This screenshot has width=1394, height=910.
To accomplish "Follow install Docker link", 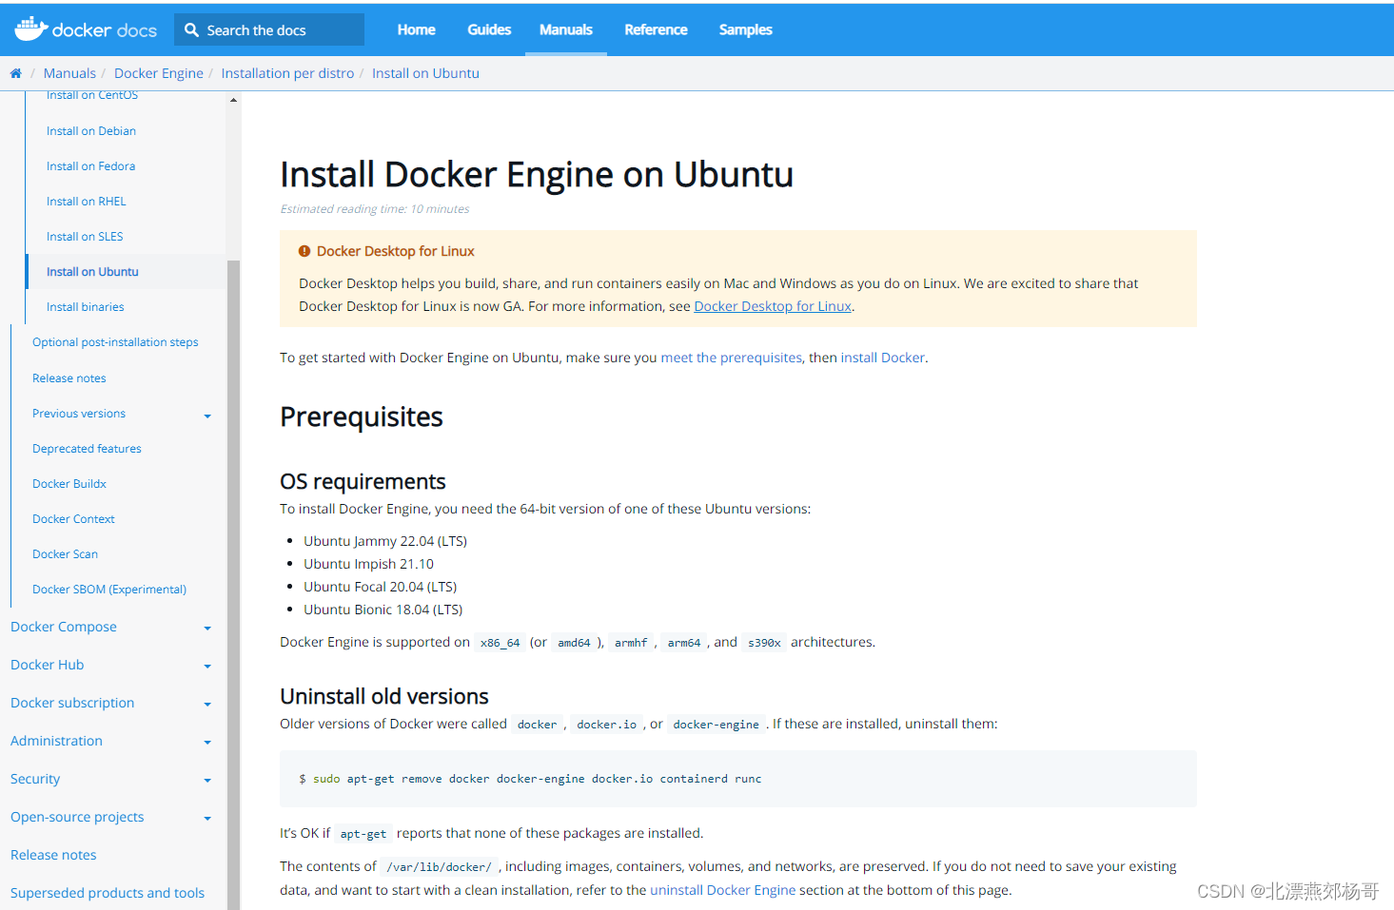I will tap(883, 358).
